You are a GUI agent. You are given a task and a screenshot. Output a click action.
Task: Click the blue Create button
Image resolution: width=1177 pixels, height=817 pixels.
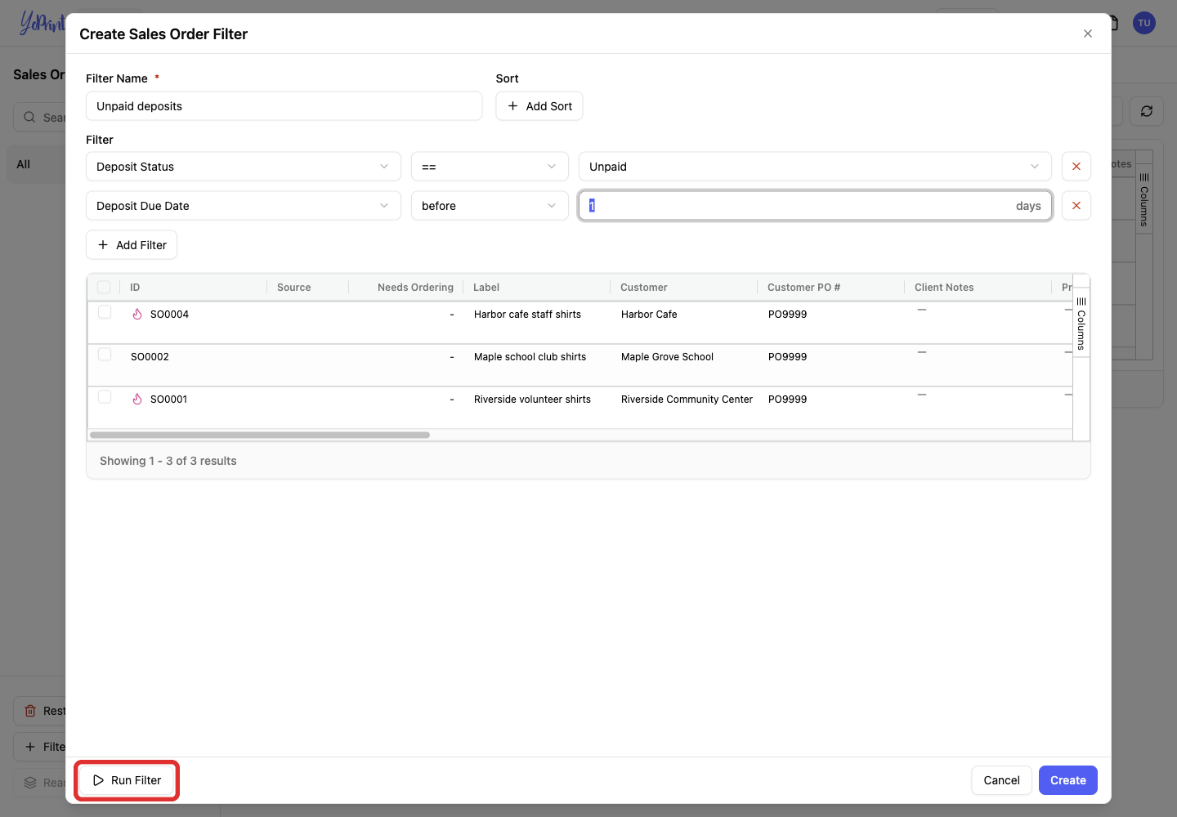tap(1068, 780)
